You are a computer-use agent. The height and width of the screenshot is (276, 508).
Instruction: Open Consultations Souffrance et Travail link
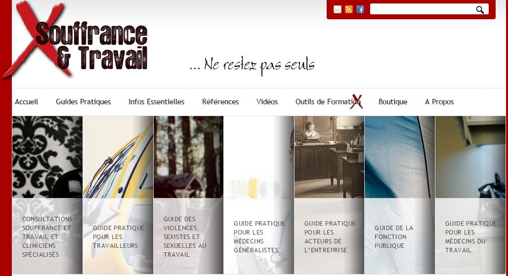click(x=47, y=237)
